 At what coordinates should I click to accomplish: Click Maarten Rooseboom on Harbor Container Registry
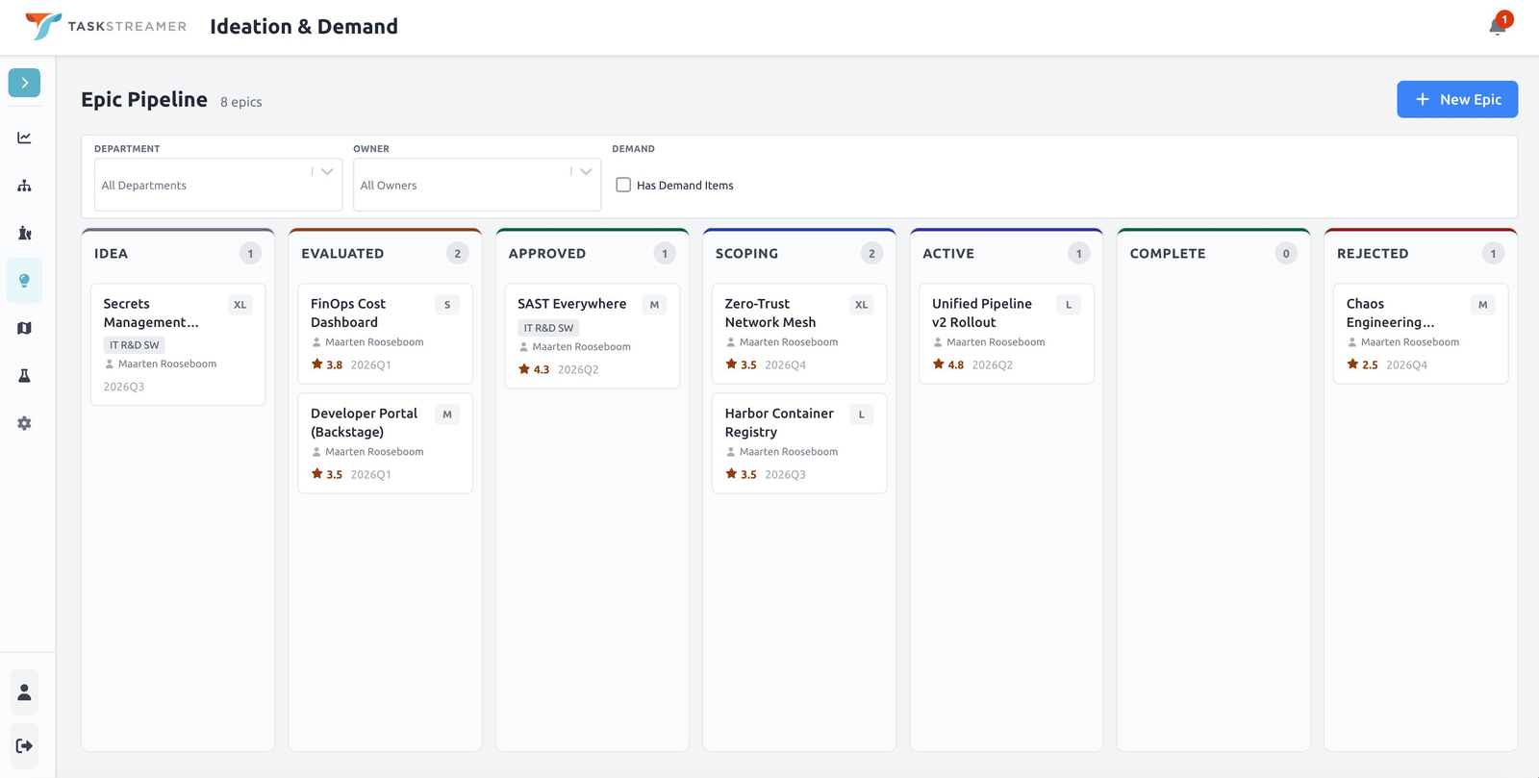click(789, 452)
